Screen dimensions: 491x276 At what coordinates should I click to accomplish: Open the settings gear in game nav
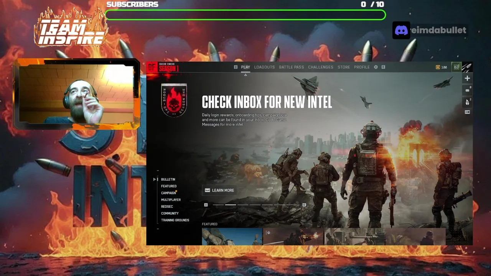[376, 67]
